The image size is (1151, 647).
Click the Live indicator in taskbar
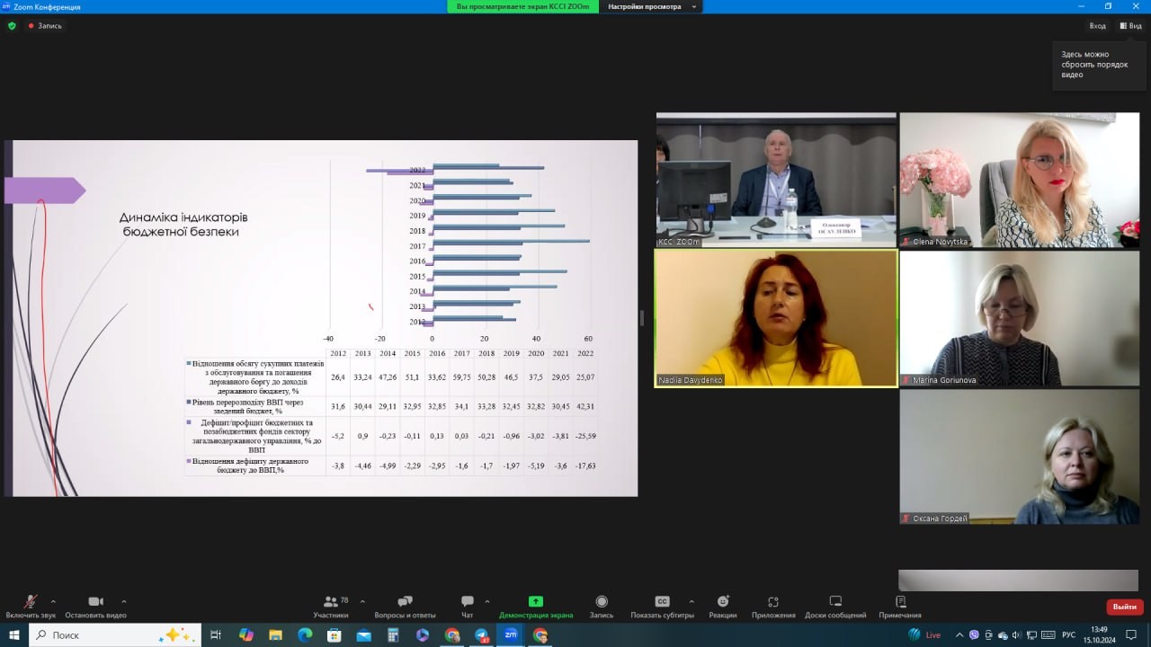click(x=924, y=635)
